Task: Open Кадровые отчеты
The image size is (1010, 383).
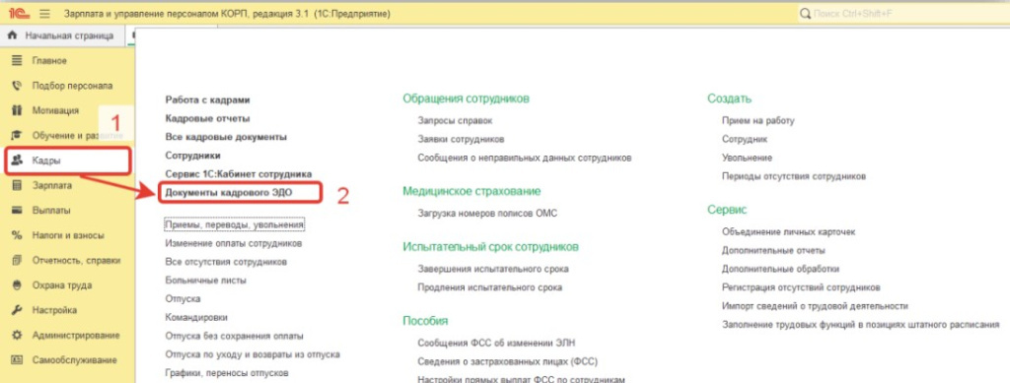Action: pyautogui.click(x=207, y=119)
